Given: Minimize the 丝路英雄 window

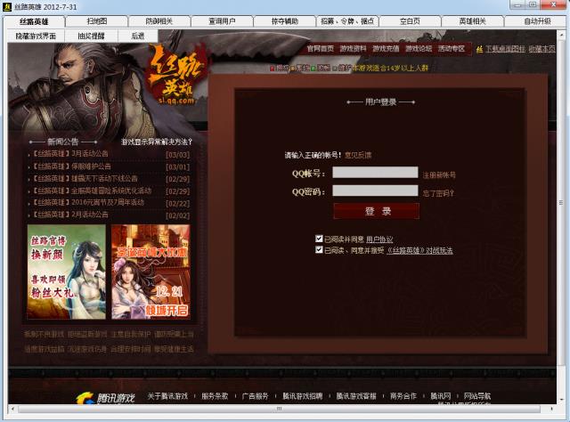Looking at the screenshot, I should (x=517, y=5).
